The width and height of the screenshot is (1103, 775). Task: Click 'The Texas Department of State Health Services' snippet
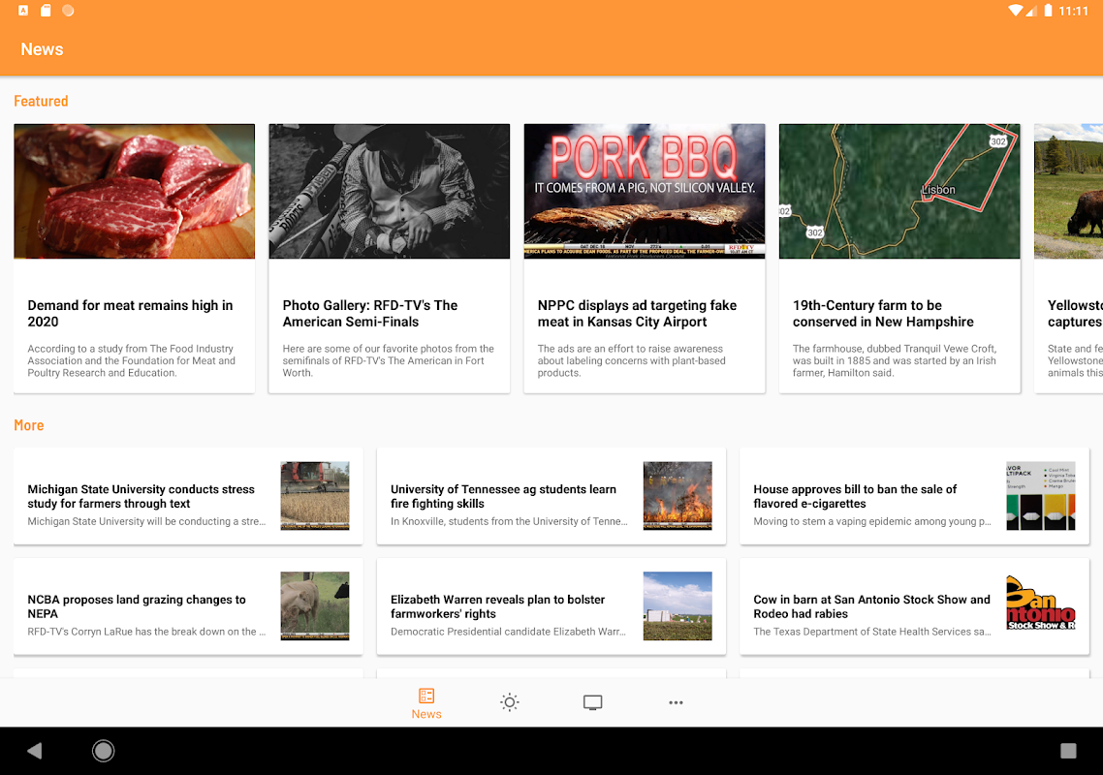point(872,633)
